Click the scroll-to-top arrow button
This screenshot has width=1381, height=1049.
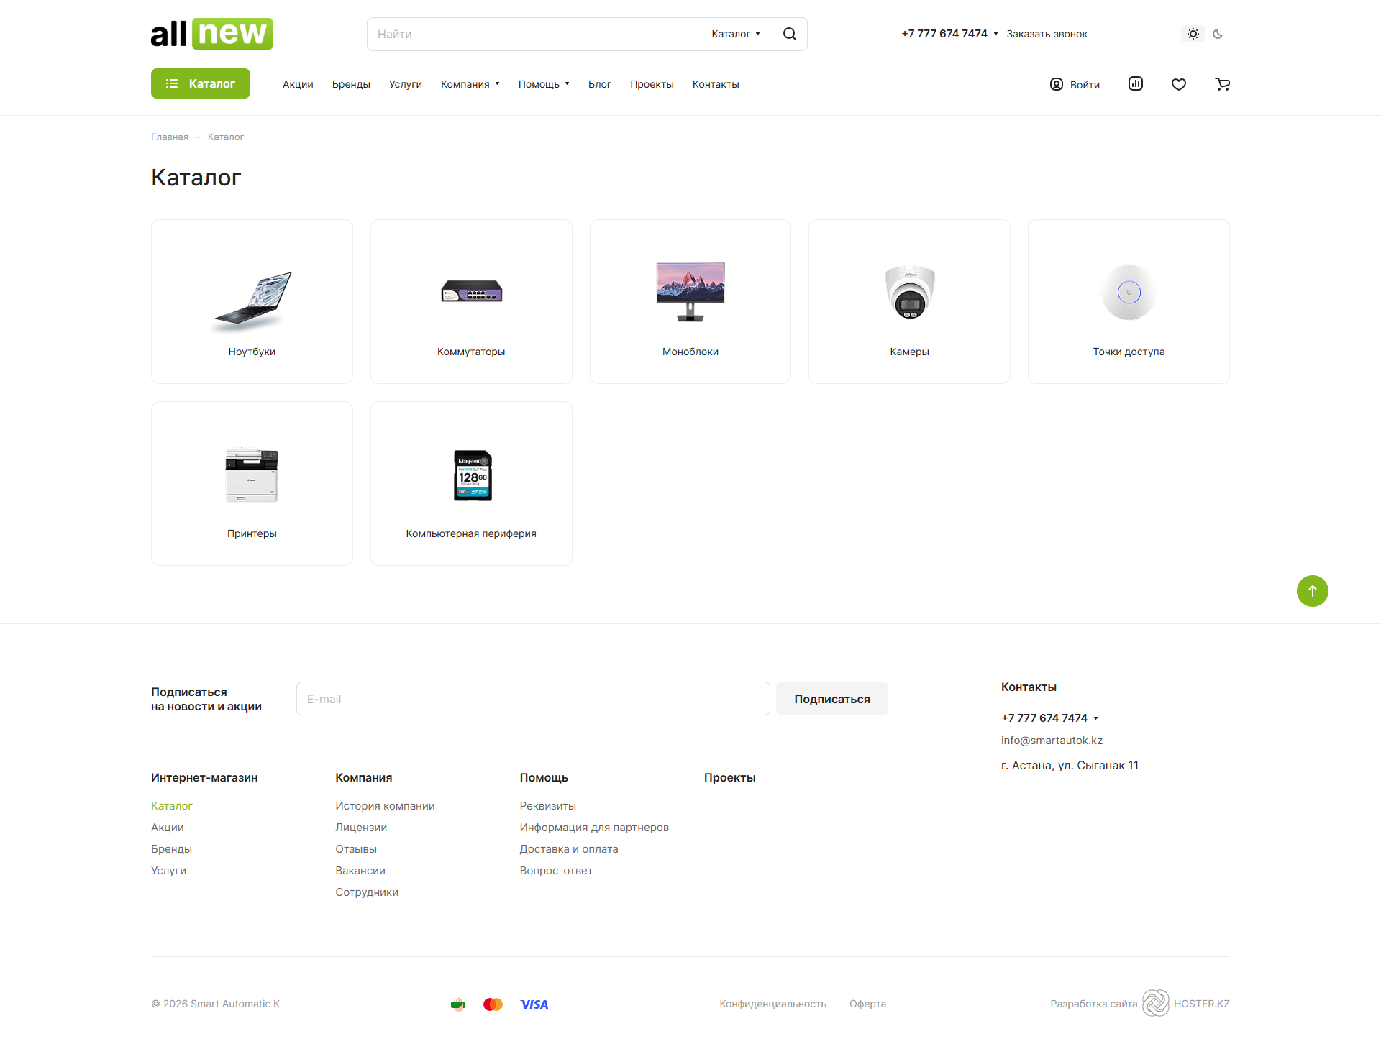[1312, 591]
